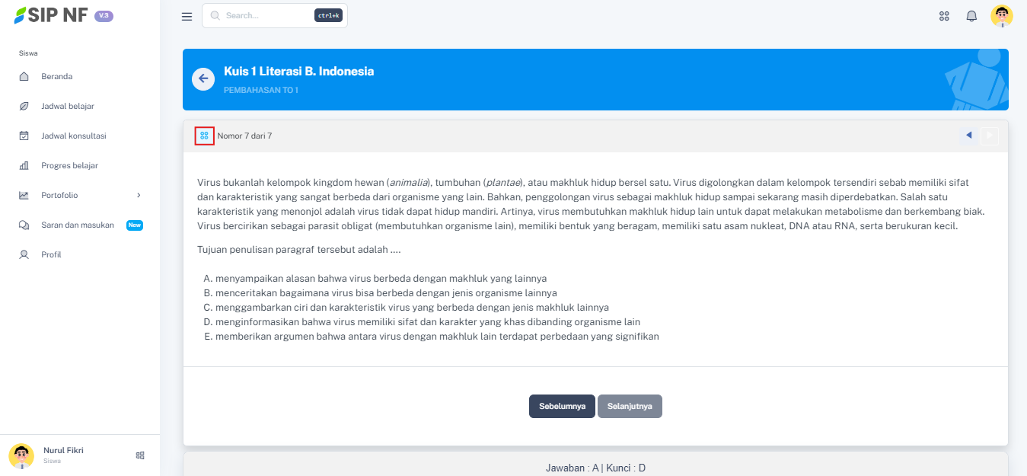Screen dimensions: 1027x476
Task: Click the previous question triangle arrow
Action: pyautogui.click(x=968, y=136)
